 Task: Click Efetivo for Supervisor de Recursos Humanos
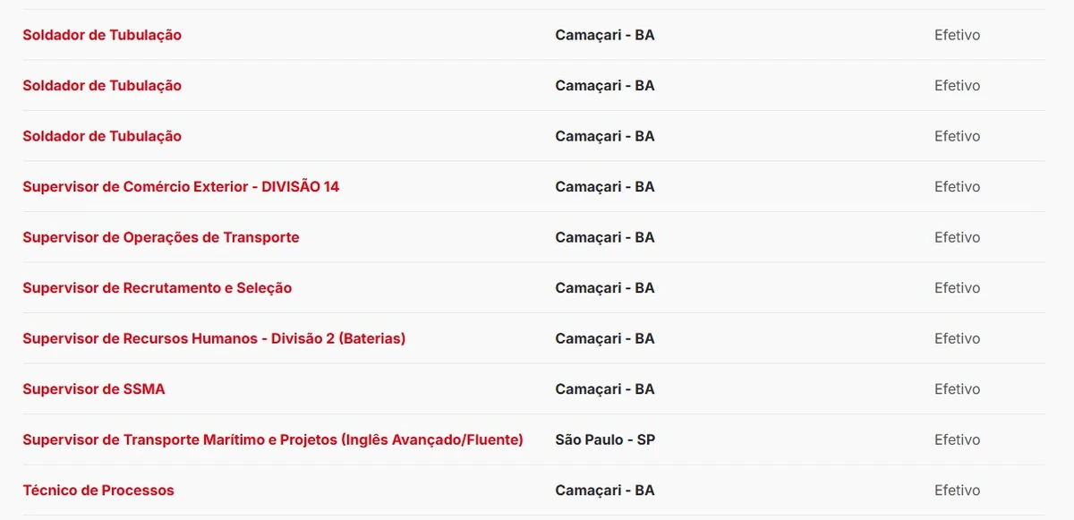[x=957, y=338]
